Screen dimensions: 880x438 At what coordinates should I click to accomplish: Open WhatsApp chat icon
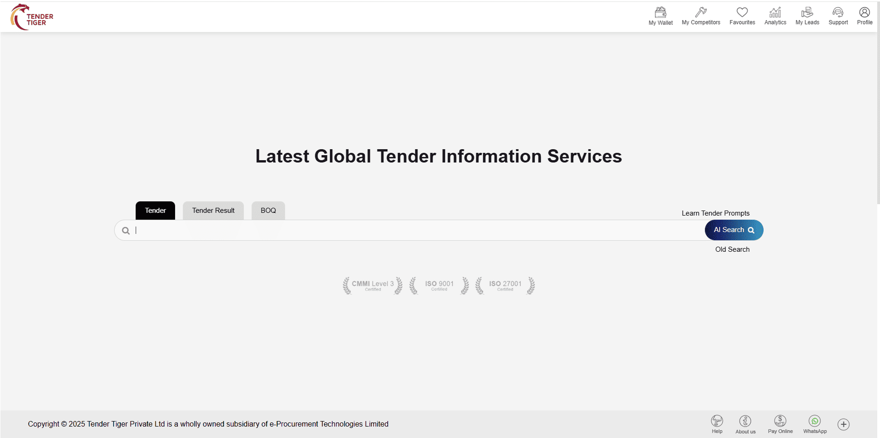point(814,421)
